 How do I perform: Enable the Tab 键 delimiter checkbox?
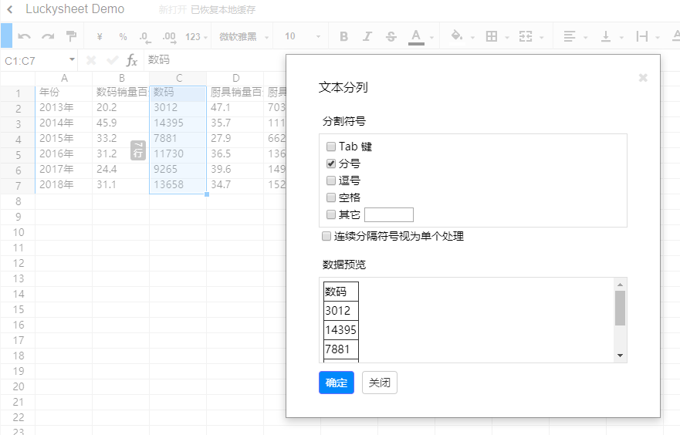[x=331, y=147]
